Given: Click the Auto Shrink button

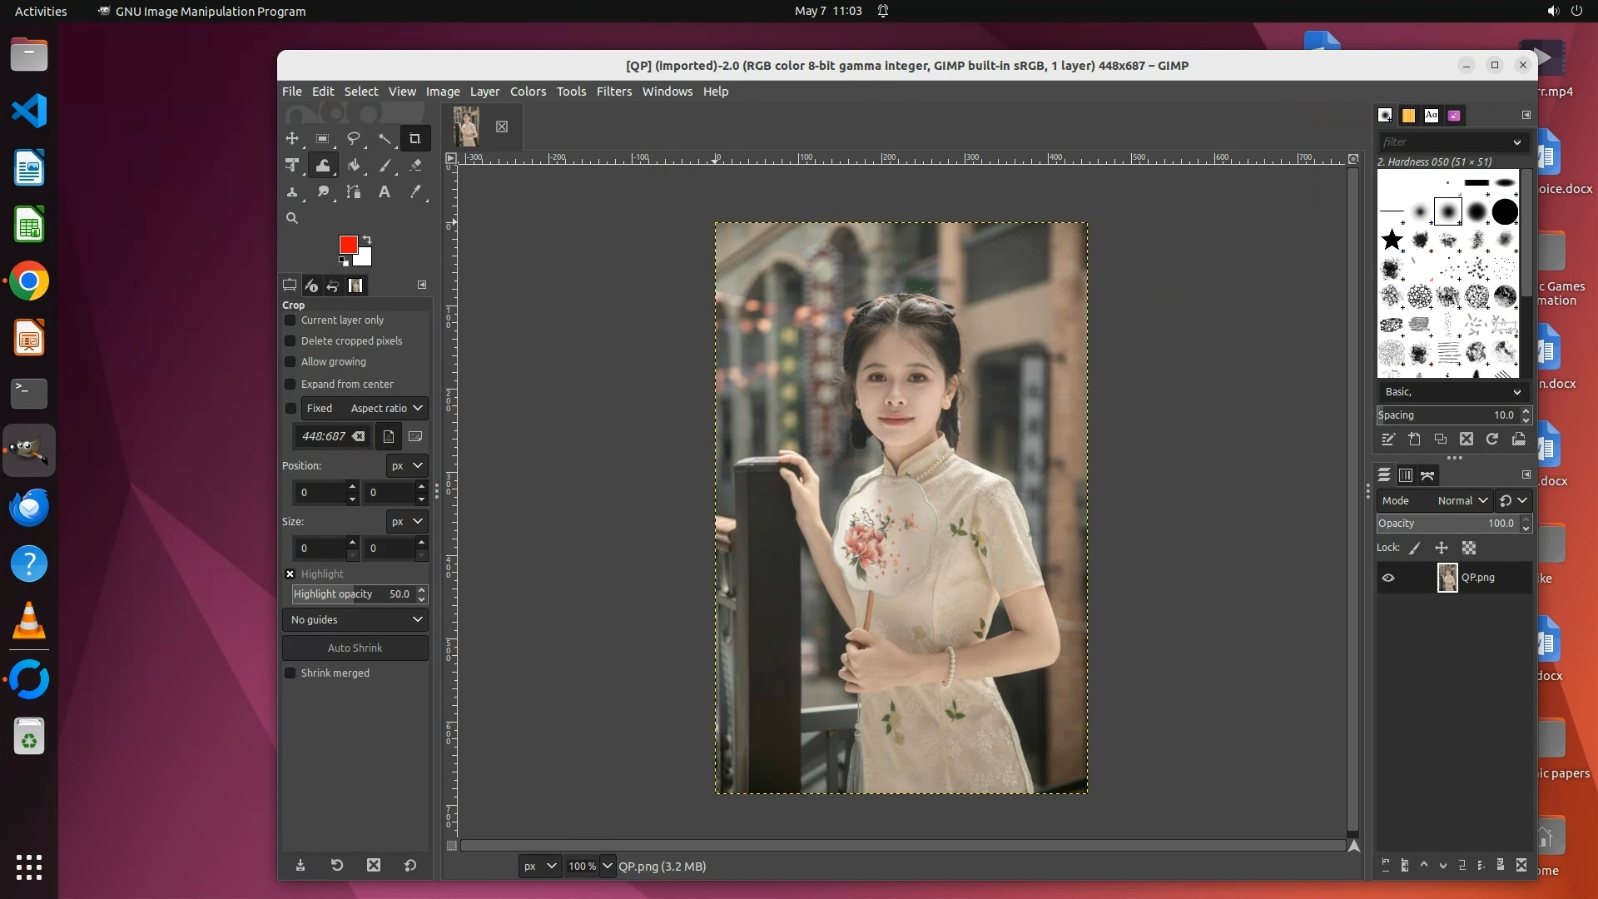Looking at the screenshot, I should tap(355, 648).
